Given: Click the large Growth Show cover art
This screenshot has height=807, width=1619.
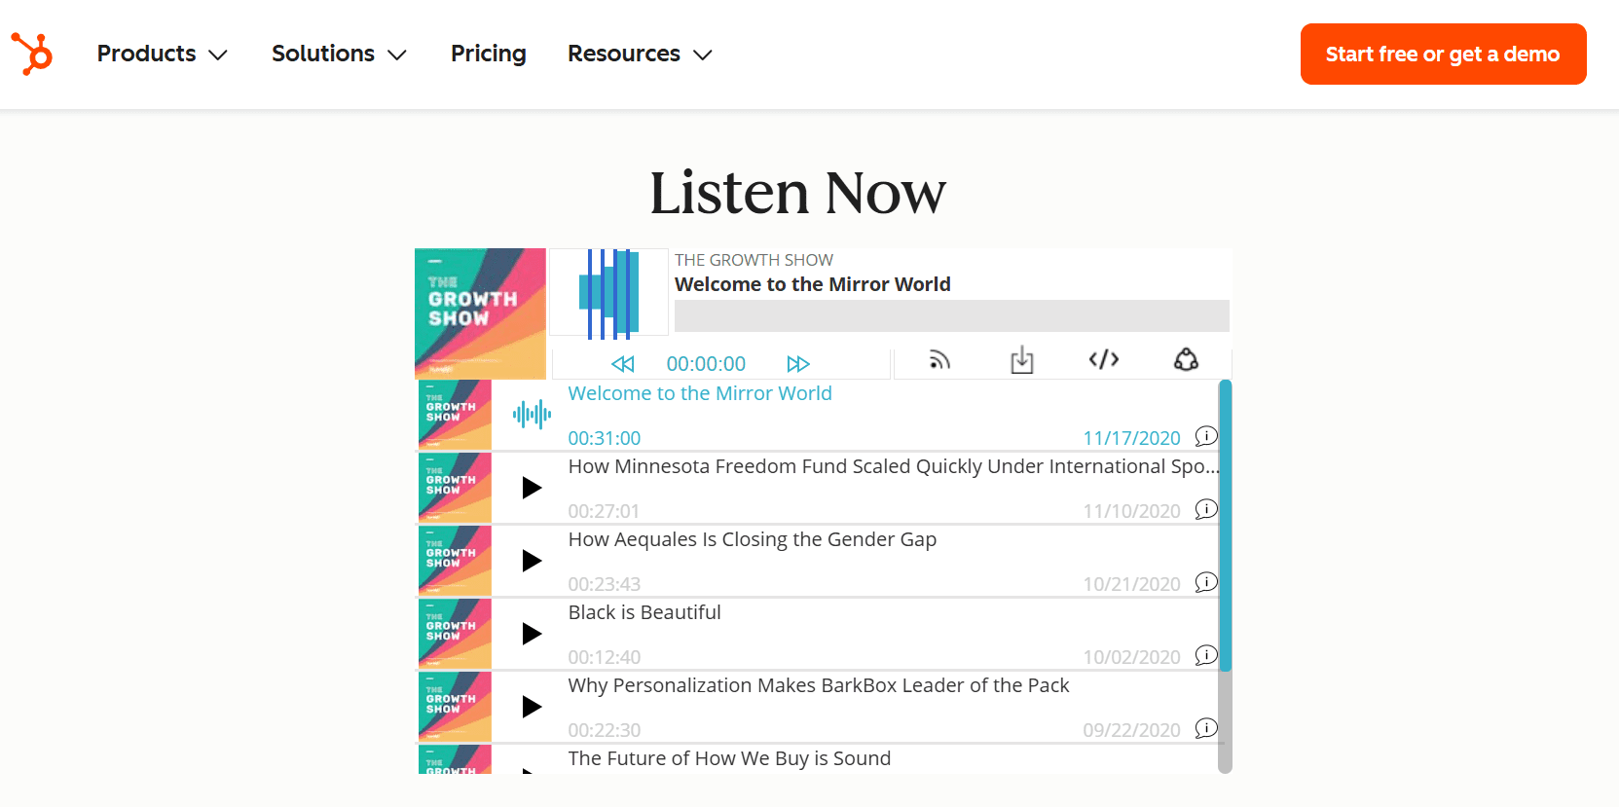Looking at the screenshot, I should [x=480, y=313].
